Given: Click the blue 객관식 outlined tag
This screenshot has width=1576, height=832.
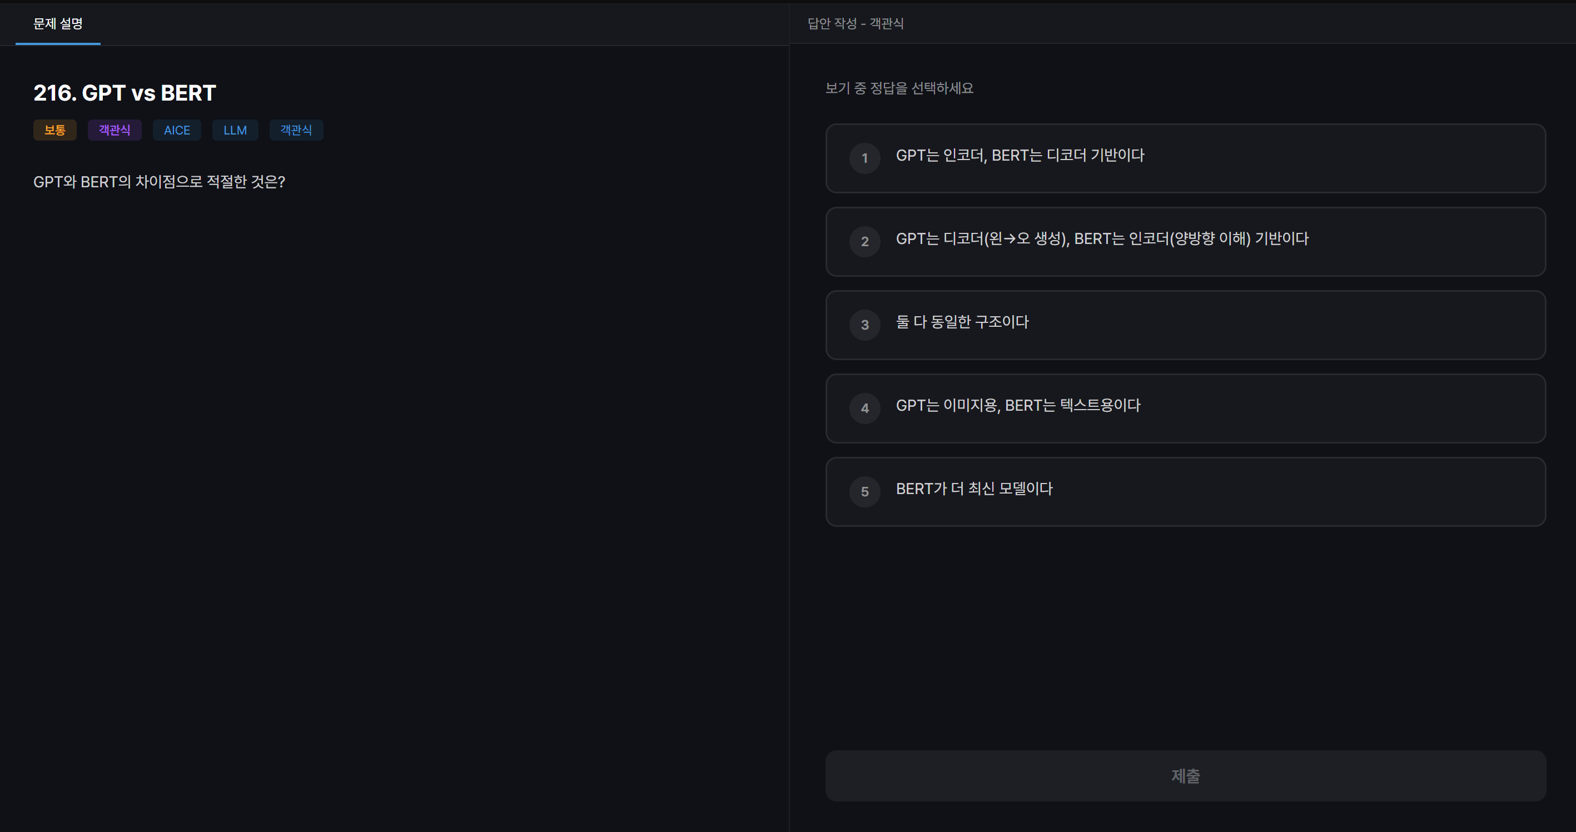Looking at the screenshot, I should (296, 129).
